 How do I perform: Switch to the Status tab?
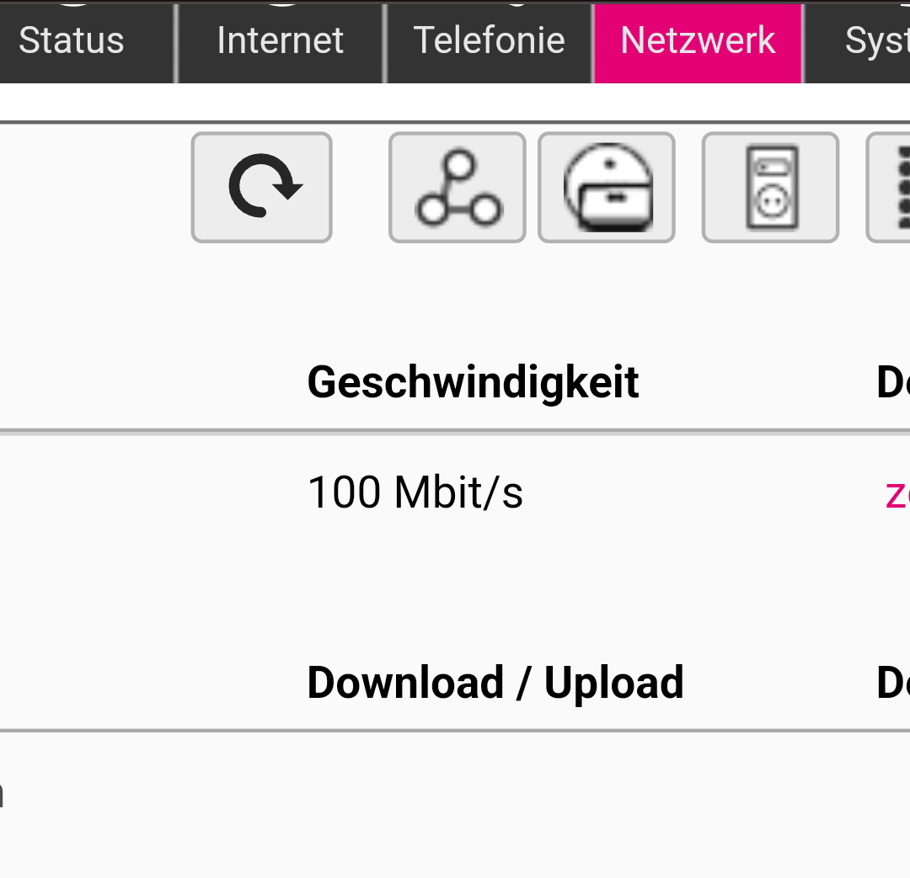pos(72,40)
